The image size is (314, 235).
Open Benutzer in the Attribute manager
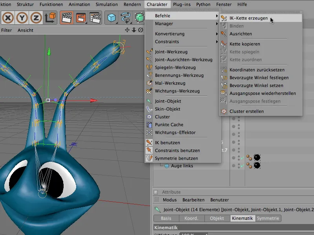point(219,200)
